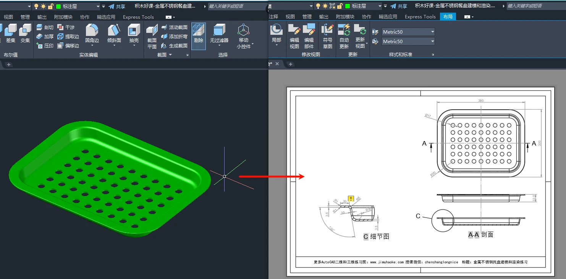Click the yellow warning badge on detail view
This screenshot has width=566, height=279.
(x=351, y=198)
